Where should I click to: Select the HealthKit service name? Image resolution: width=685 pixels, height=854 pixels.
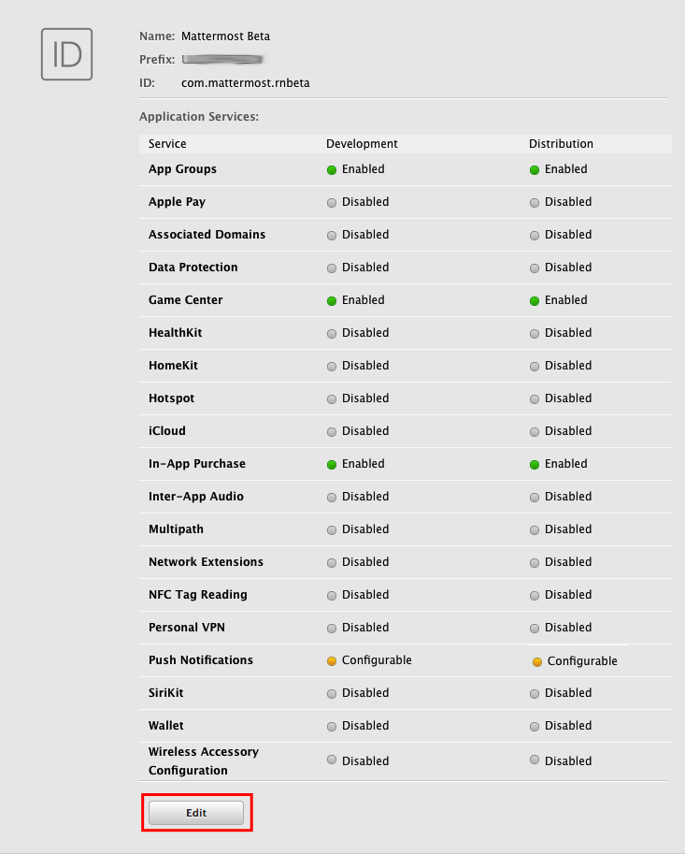[175, 333]
